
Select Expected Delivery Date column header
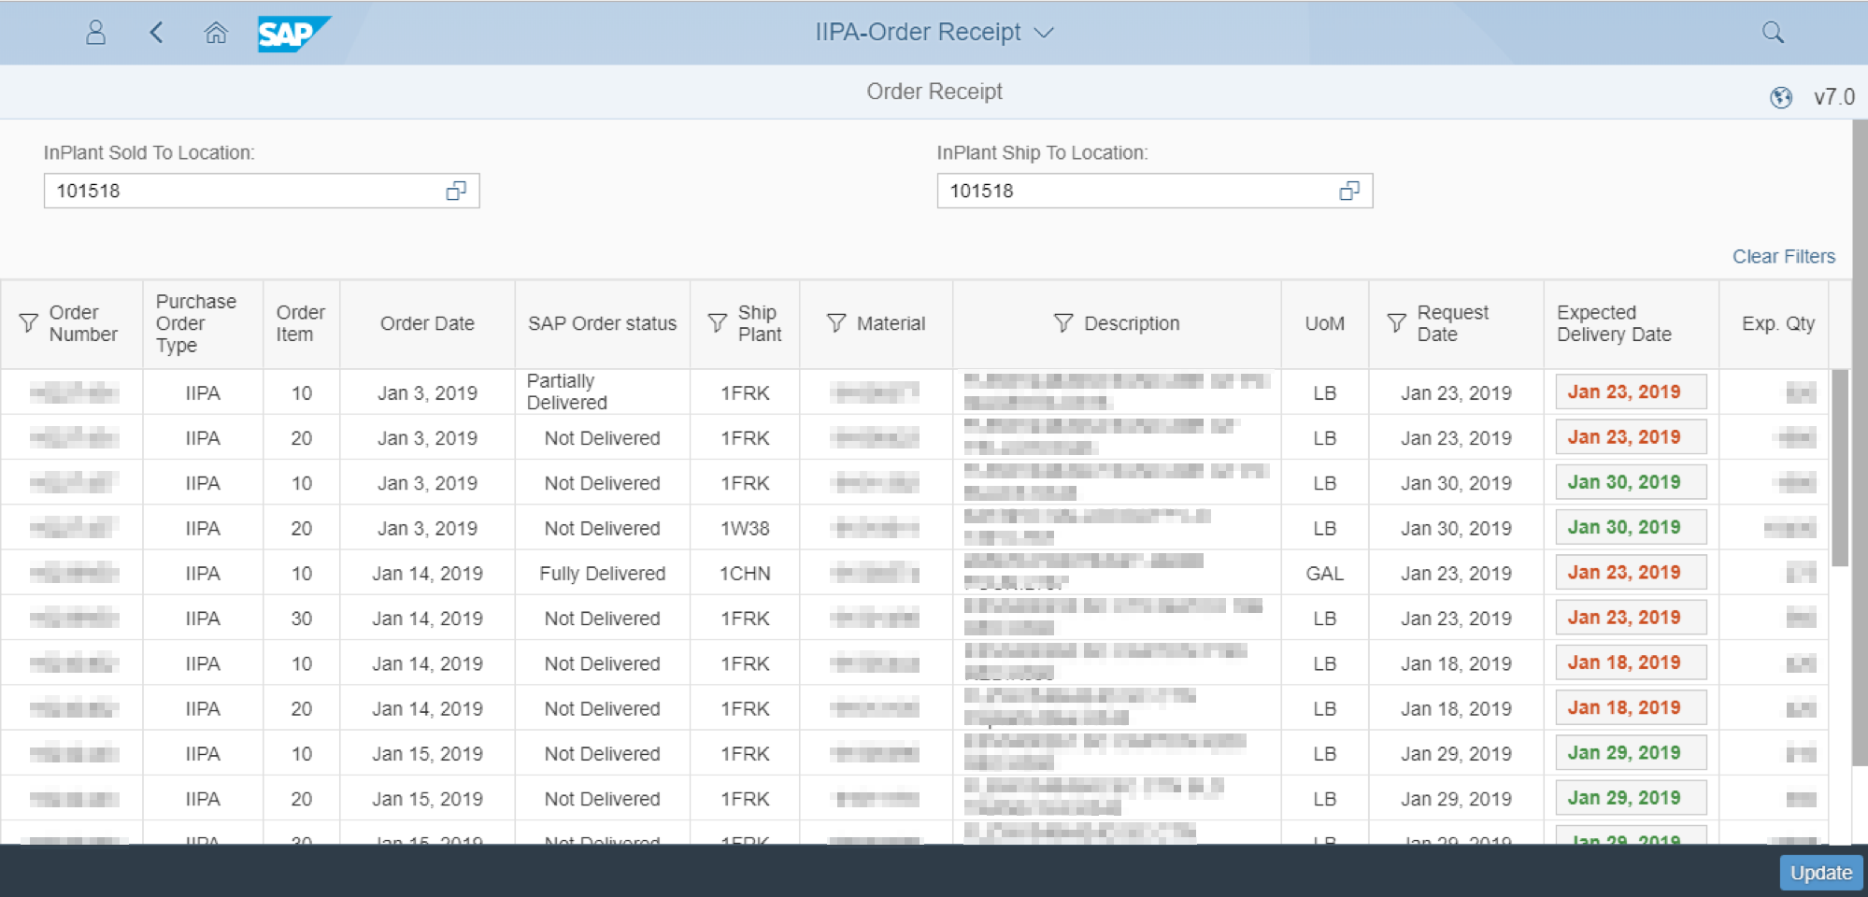click(1631, 323)
